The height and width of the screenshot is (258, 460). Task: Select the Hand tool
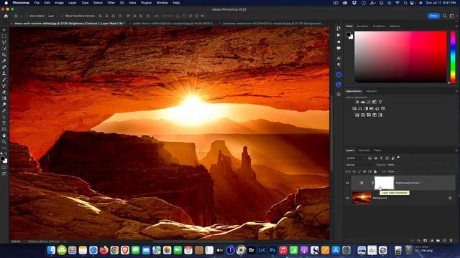tap(4, 135)
